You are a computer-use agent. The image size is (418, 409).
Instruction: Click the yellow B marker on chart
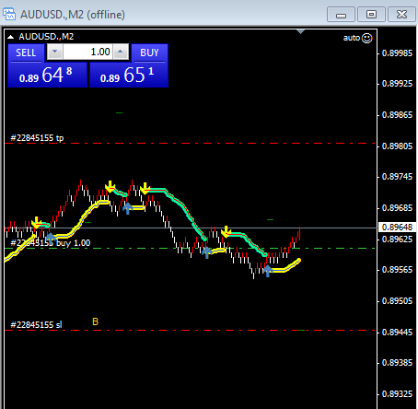coord(95,321)
